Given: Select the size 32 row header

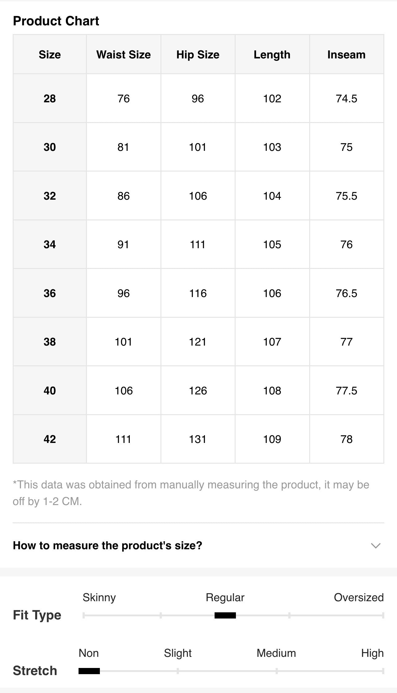Looking at the screenshot, I should pyautogui.click(x=50, y=196).
